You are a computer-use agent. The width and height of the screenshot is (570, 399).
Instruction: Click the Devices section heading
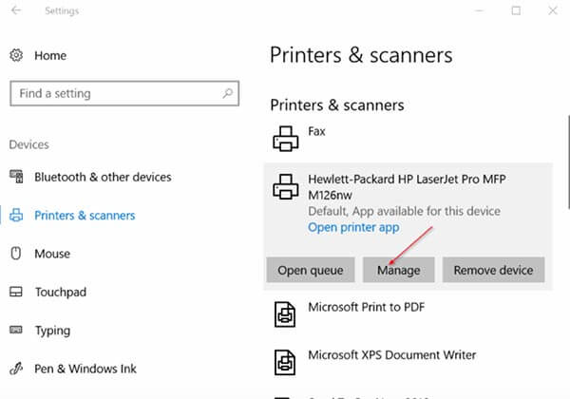(x=29, y=144)
